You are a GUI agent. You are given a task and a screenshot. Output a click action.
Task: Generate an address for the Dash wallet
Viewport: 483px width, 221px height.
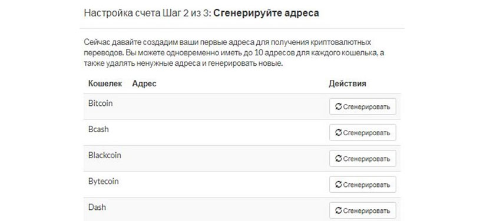(x=363, y=210)
